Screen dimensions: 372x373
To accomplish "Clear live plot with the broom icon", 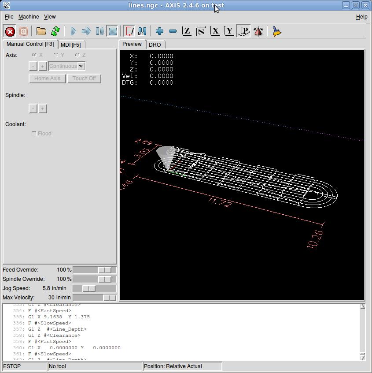I will click(277, 31).
